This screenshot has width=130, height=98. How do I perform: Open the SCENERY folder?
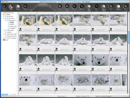(x=13, y=28)
